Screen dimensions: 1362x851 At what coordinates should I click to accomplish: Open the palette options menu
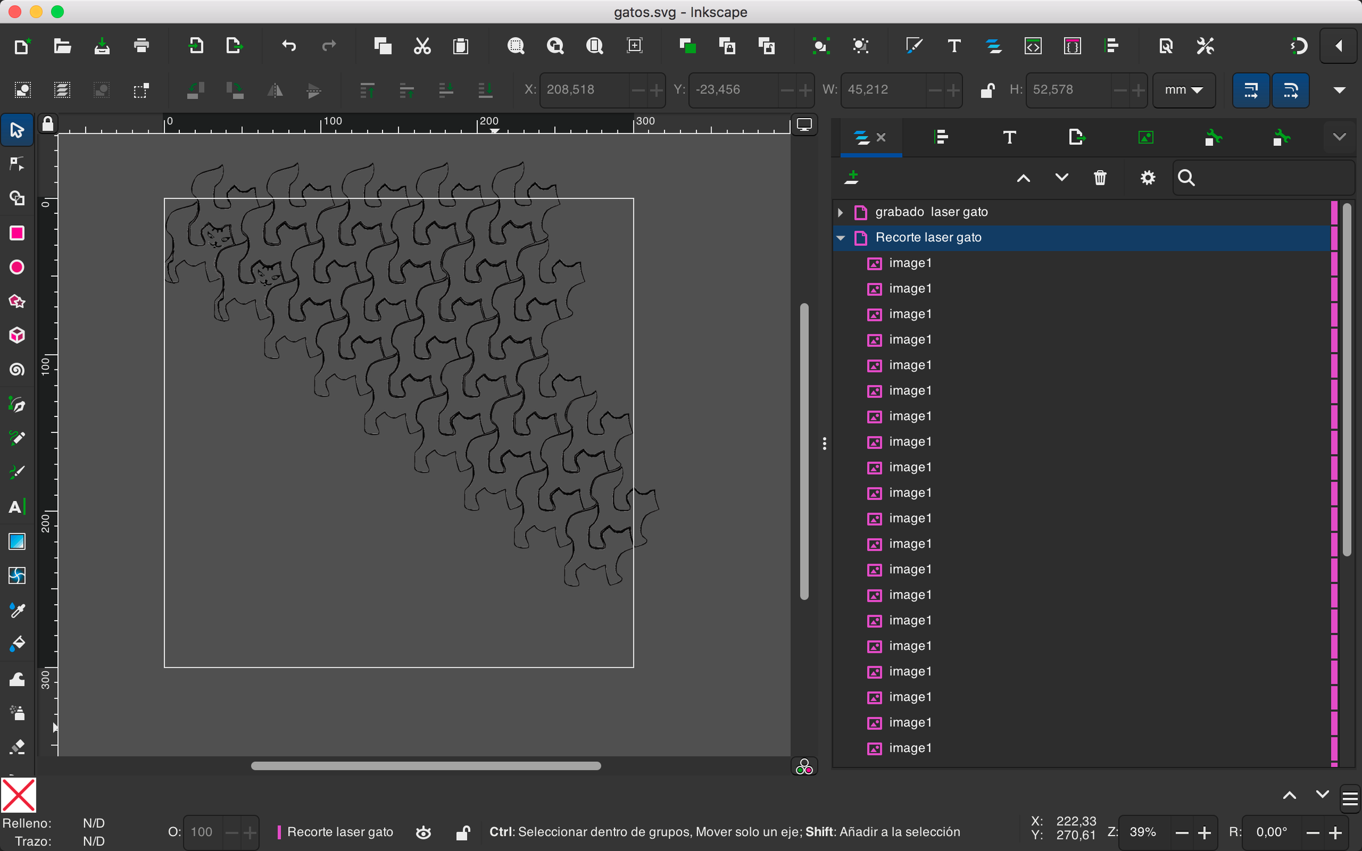(1351, 798)
